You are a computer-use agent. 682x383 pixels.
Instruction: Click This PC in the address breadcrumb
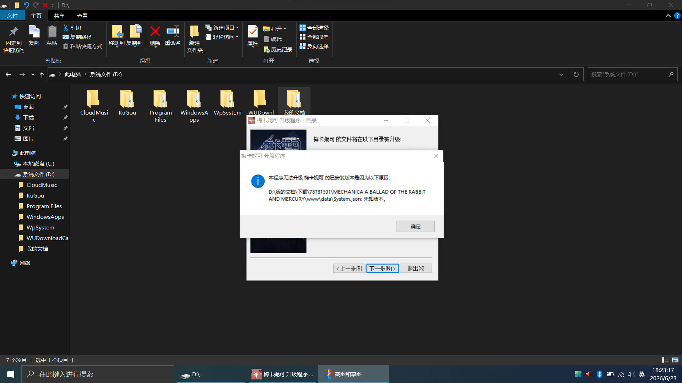coord(72,74)
